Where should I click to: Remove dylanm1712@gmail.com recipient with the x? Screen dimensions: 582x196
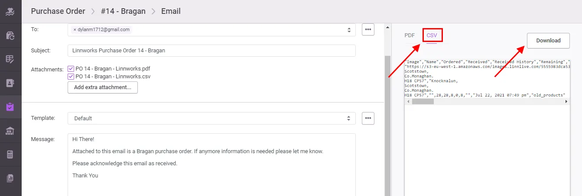tap(75, 30)
